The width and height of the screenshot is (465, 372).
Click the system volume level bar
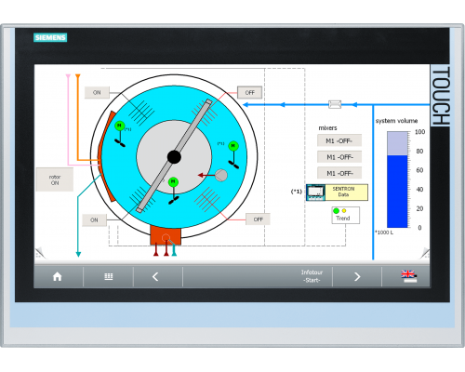coord(397,179)
